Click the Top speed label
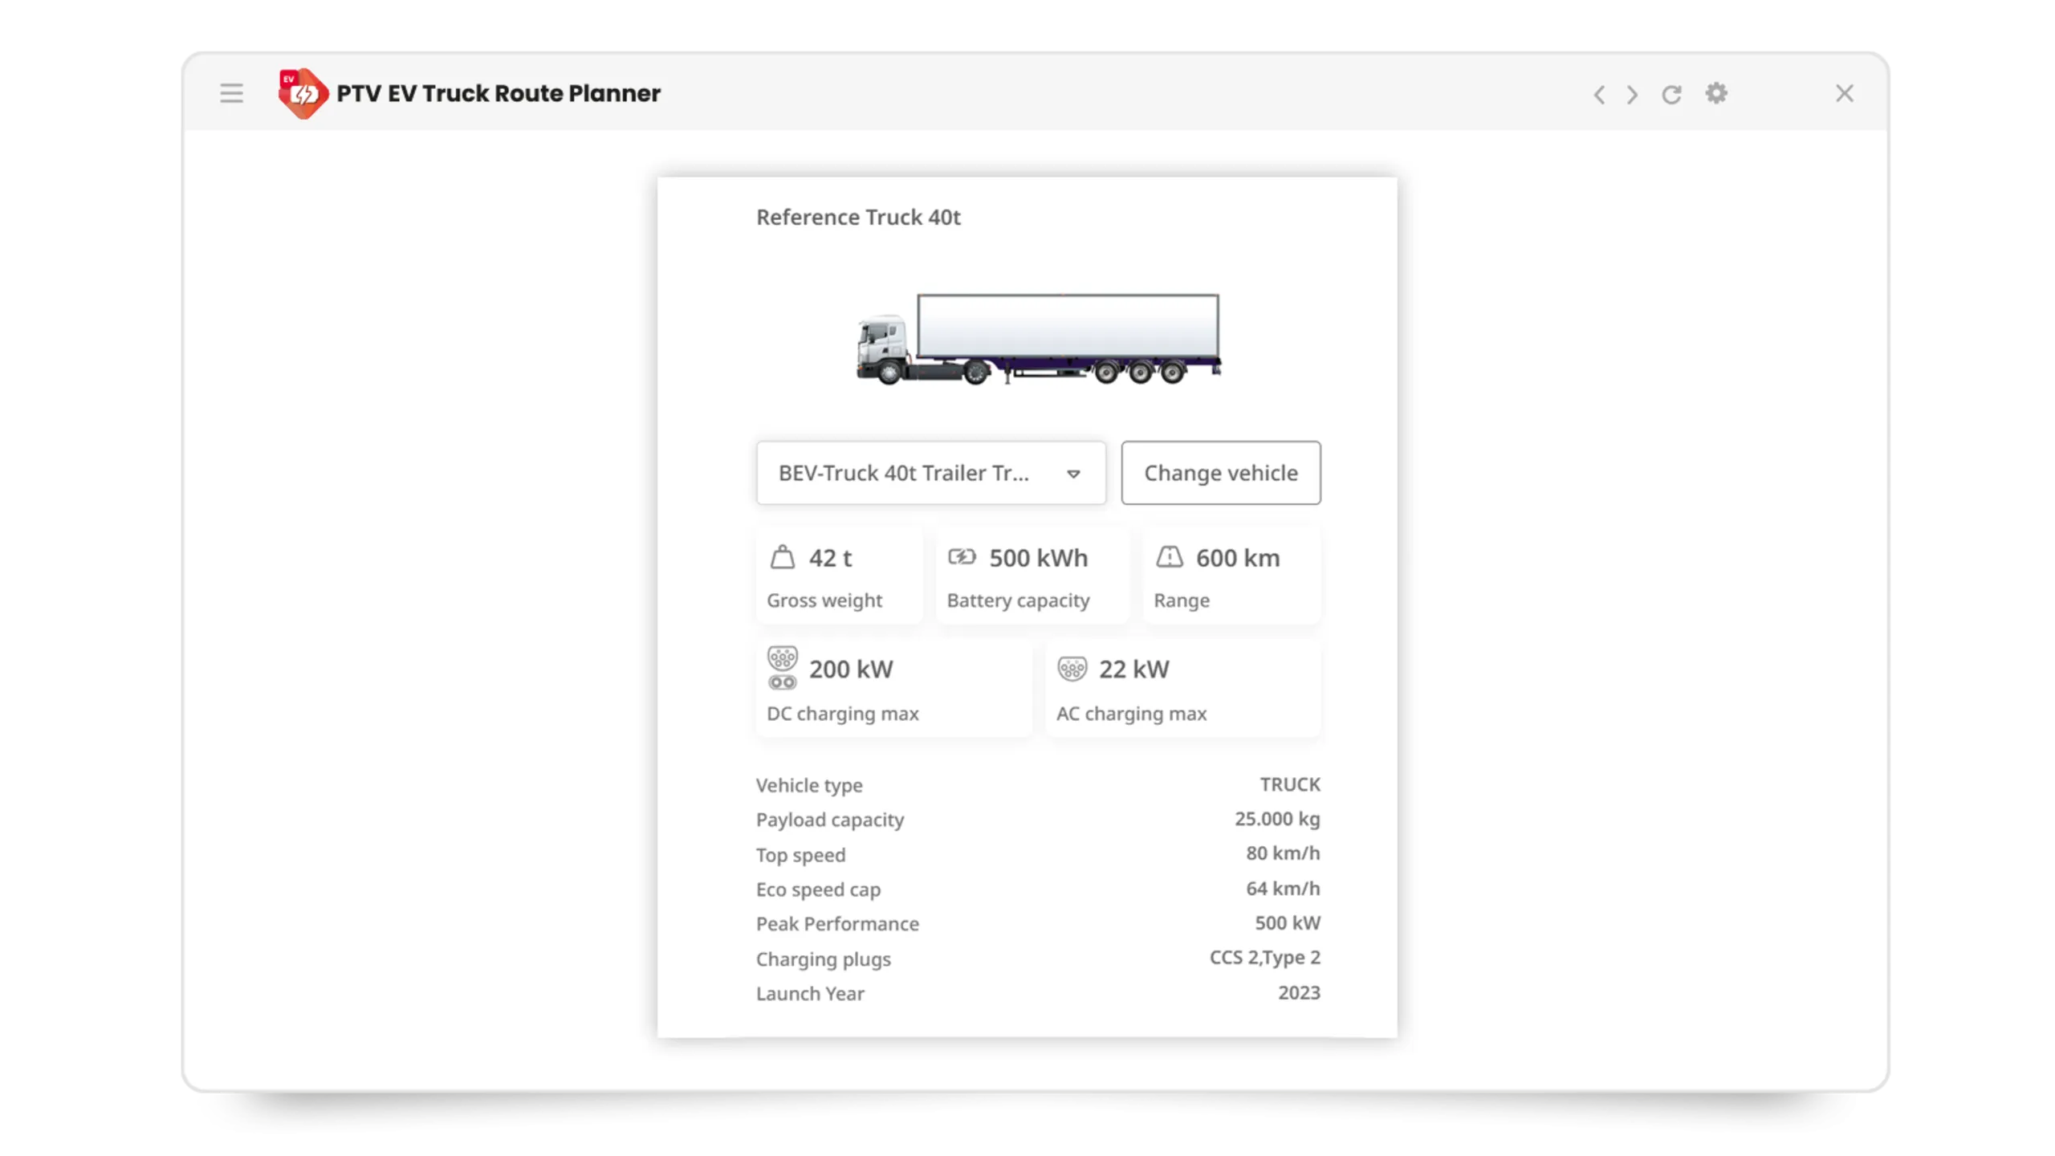This screenshot has width=2055, height=1156. coord(801,855)
